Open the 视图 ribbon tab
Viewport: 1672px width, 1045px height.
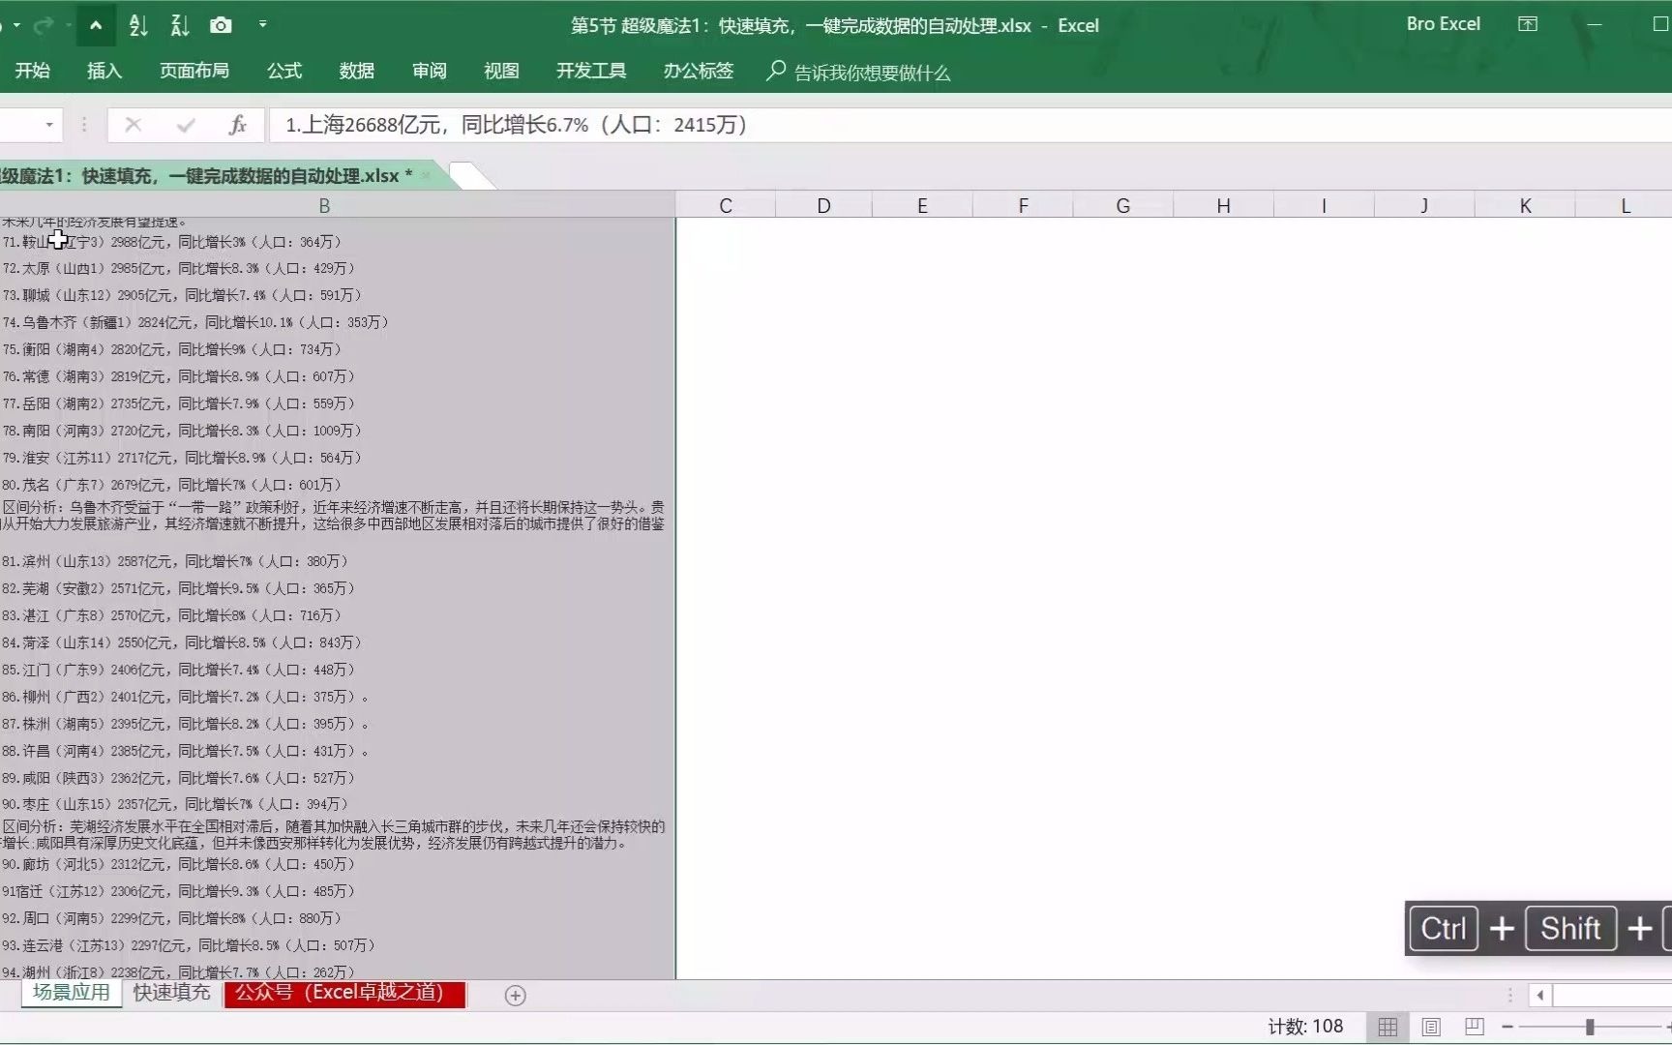click(x=501, y=71)
